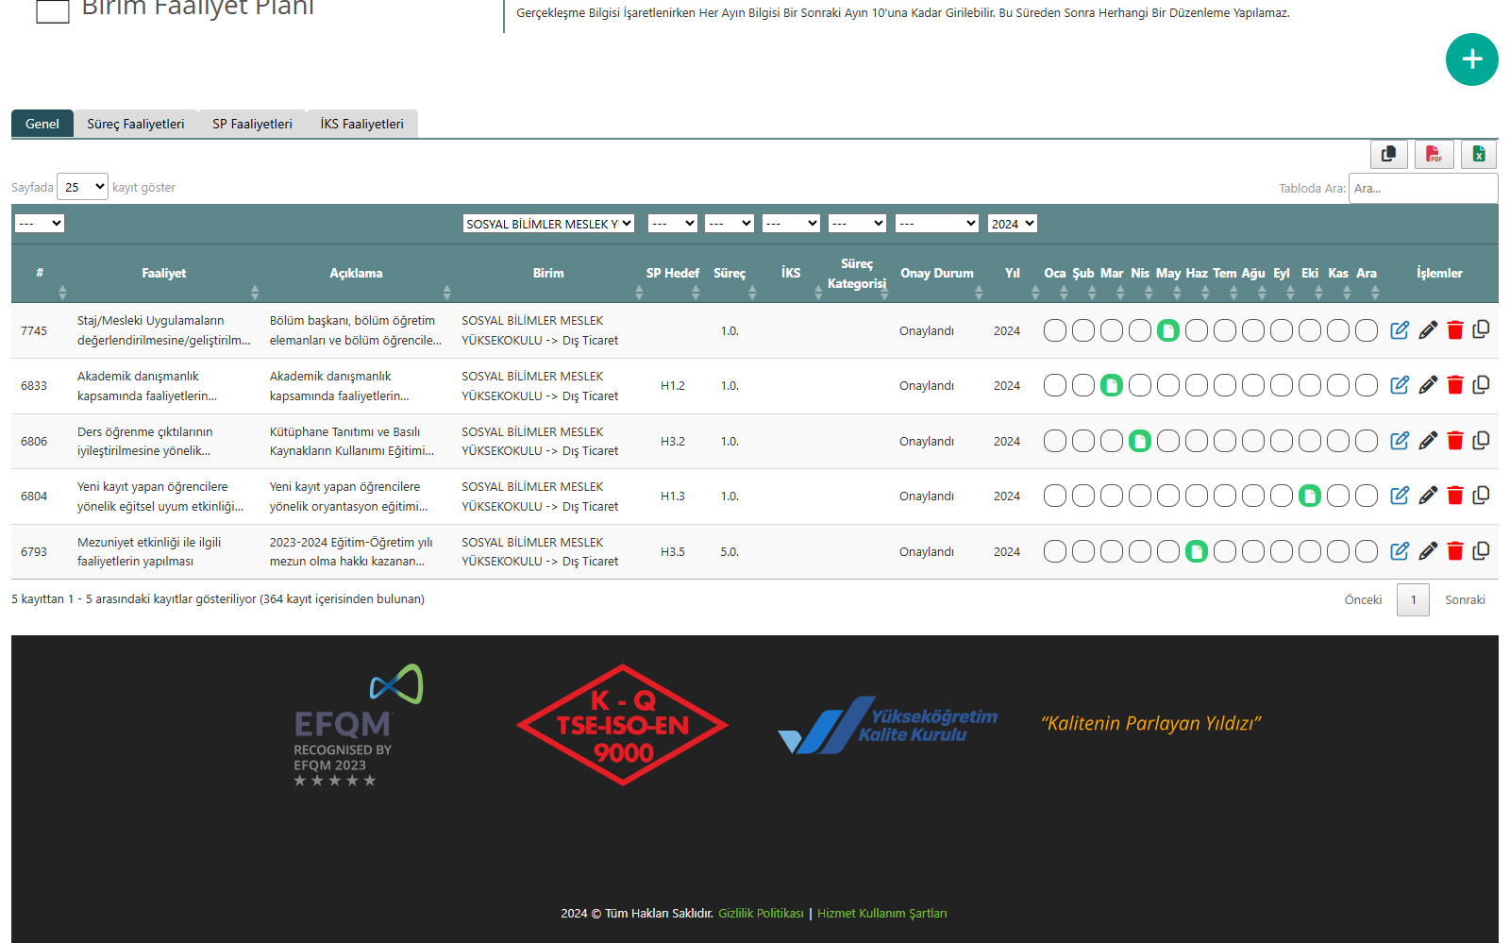Switch to Süreç Faaliyetleri tab
Image resolution: width=1510 pixels, height=943 pixels.
pos(136,124)
